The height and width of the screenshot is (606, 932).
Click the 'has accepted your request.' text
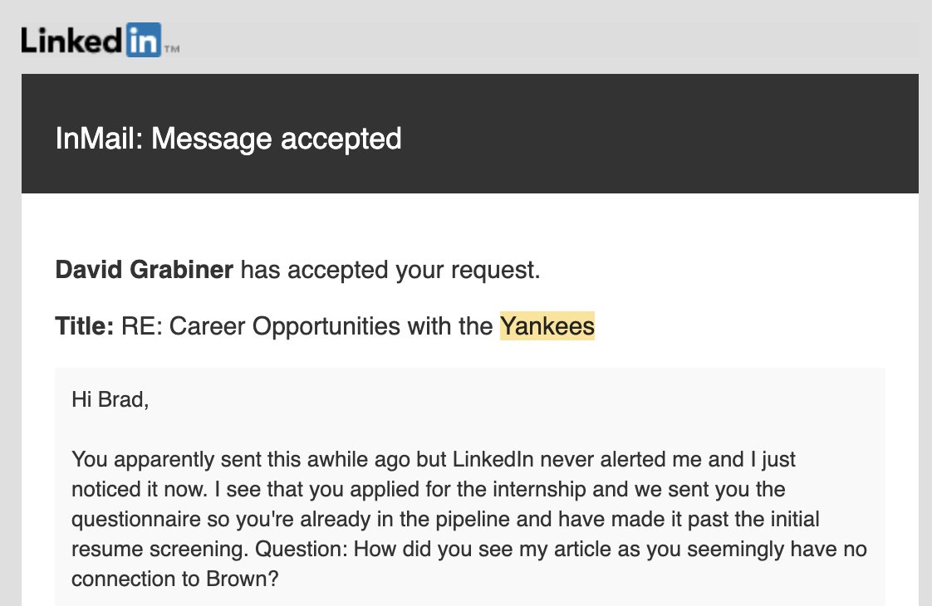coord(390,271)
